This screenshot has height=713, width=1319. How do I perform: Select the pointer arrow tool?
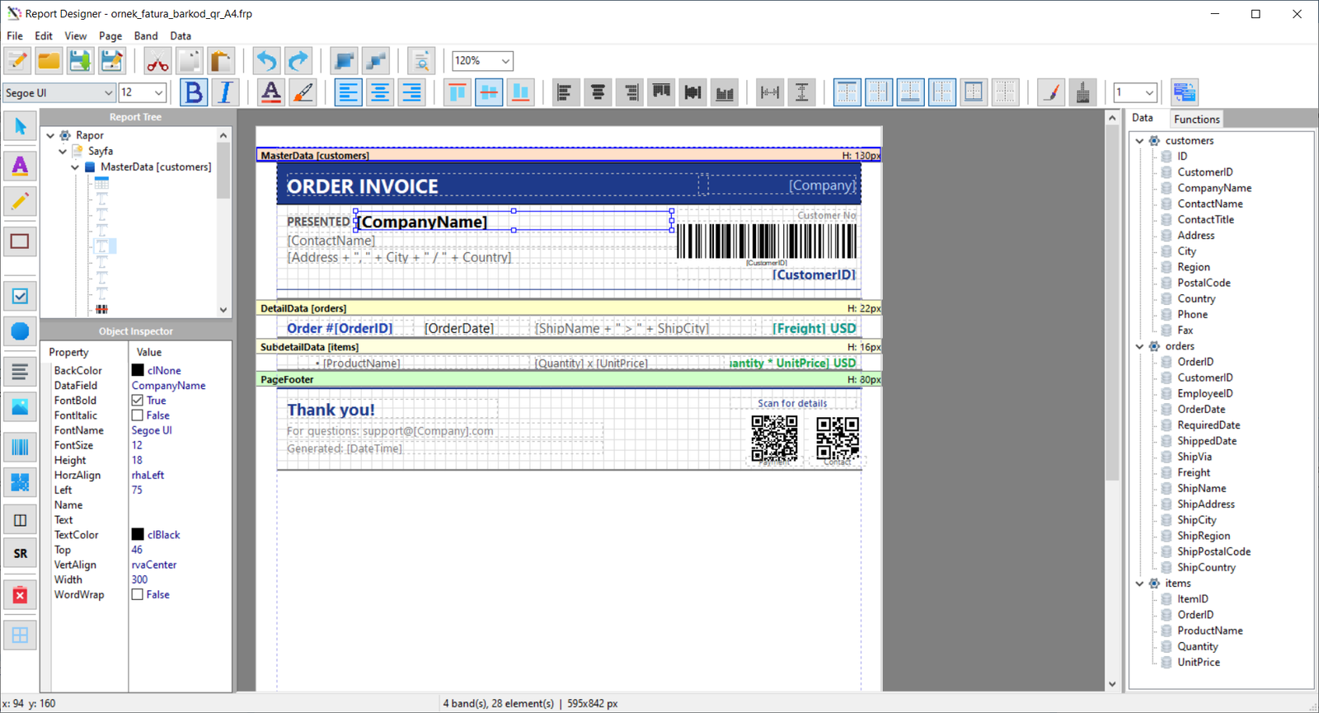coord(21,126)
